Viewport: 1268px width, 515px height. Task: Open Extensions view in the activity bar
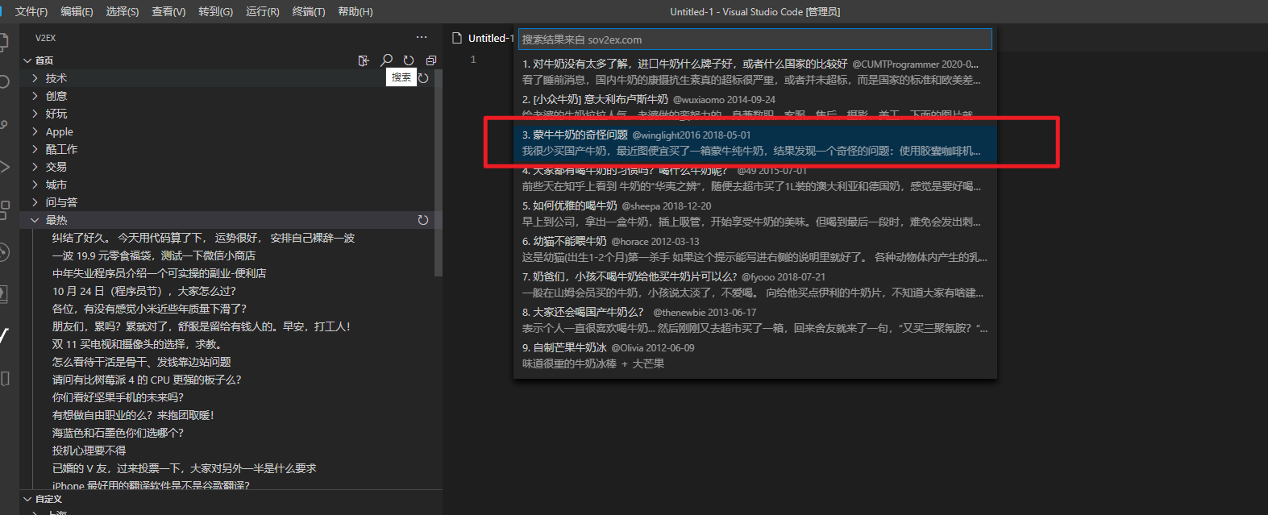(4, 210)
